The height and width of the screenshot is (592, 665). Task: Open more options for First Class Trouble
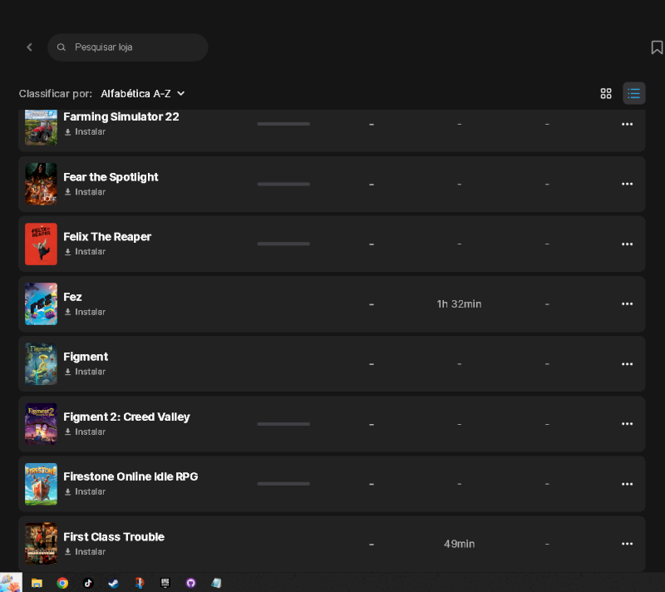point(627,544)
